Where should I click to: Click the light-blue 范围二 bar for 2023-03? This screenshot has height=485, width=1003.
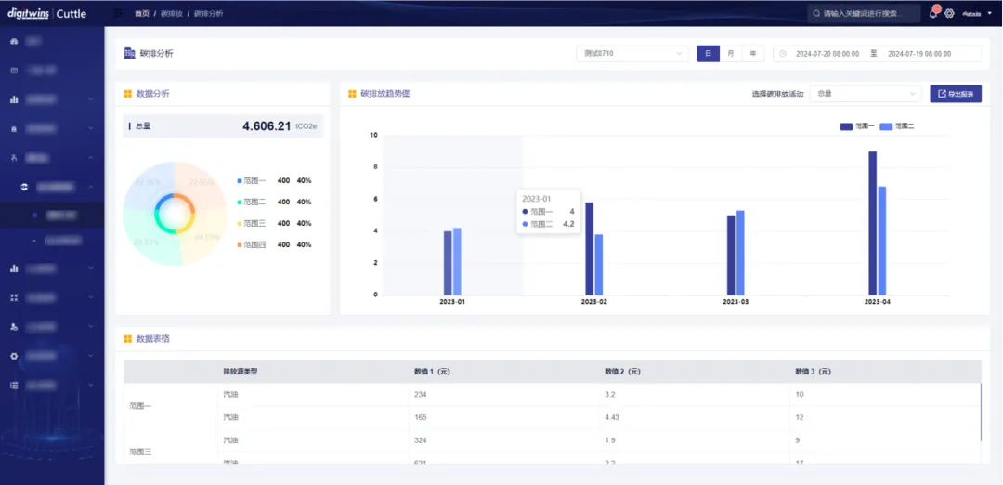[x=740, y=253]
